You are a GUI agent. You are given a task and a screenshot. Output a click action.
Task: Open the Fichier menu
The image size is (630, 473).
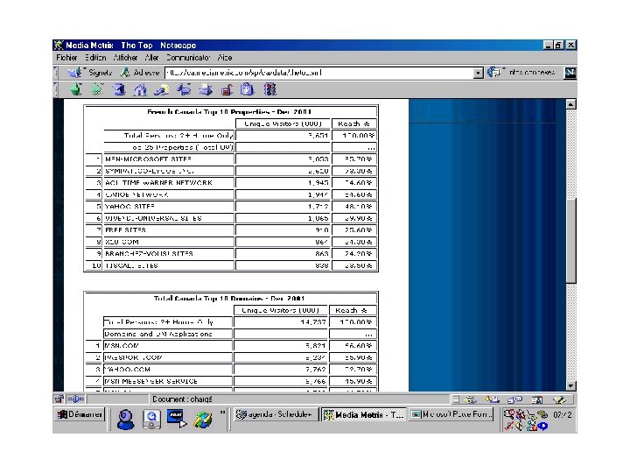coord(66,58)
